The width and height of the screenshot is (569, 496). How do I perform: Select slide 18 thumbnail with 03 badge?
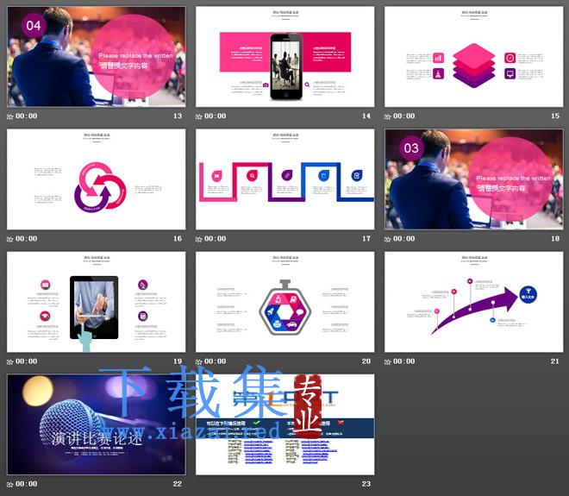(474, 179)
